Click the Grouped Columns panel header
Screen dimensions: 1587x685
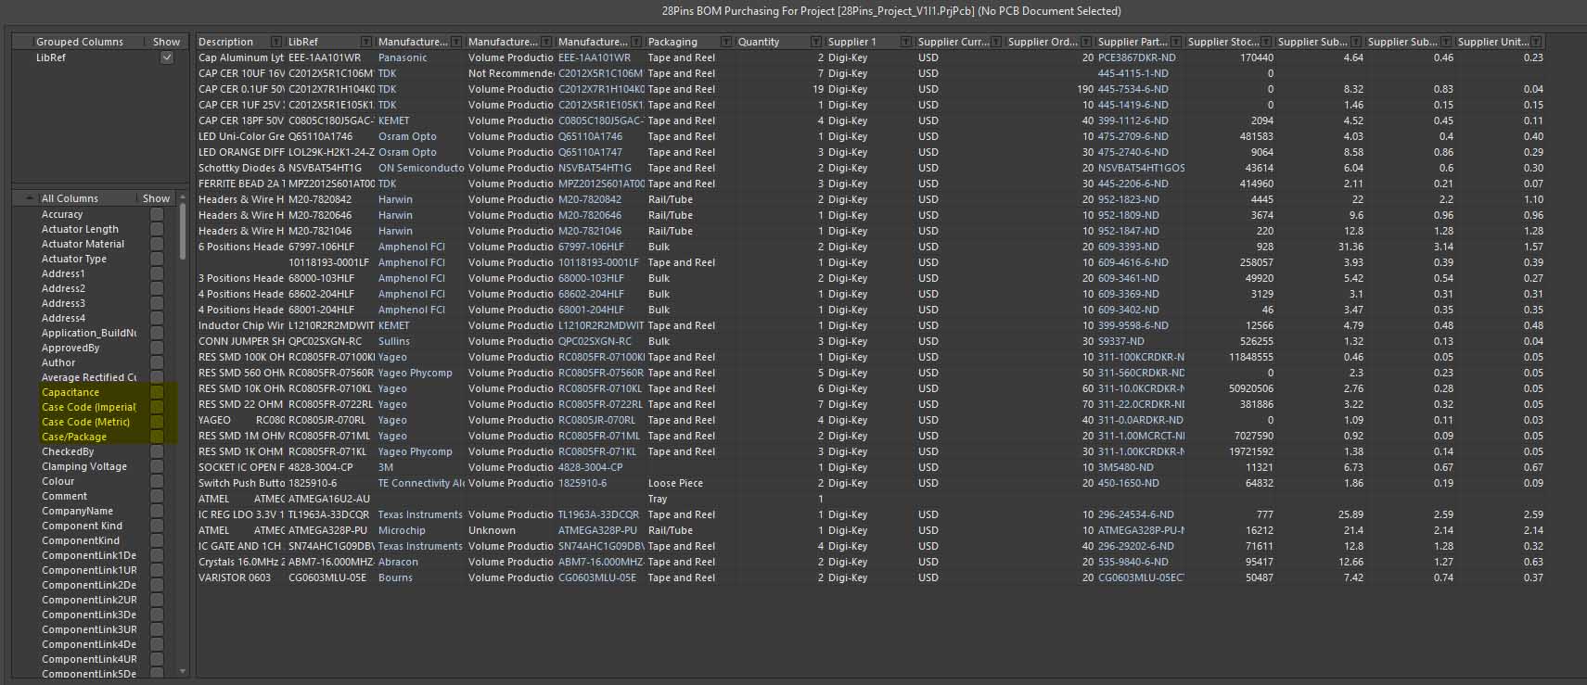point(79,42)
